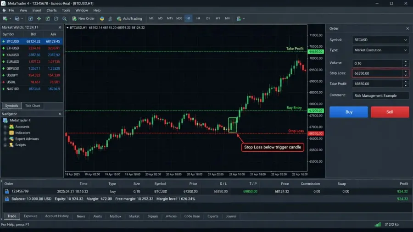Switch to the Tick Chart tab
The height and width of the screenshot is (232, 413).
click(33, 105)
